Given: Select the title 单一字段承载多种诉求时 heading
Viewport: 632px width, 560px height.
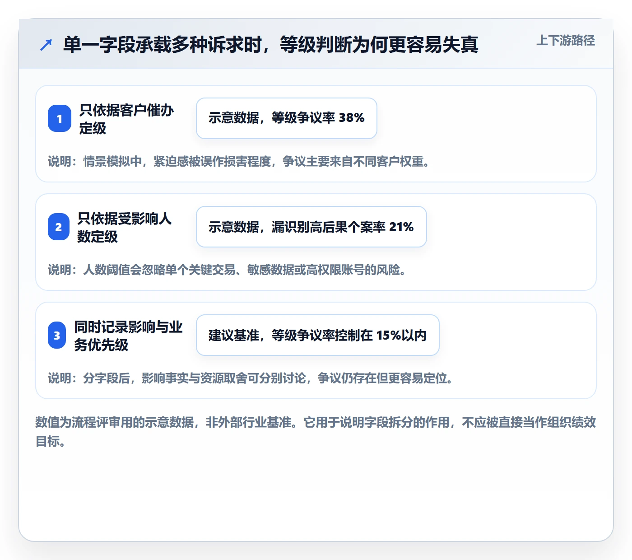Looking at the screenshot, I should coord(270,45).
